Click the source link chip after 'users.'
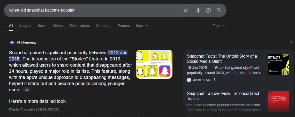The height and width of the screenshot is (117, 295). point(27,90)
